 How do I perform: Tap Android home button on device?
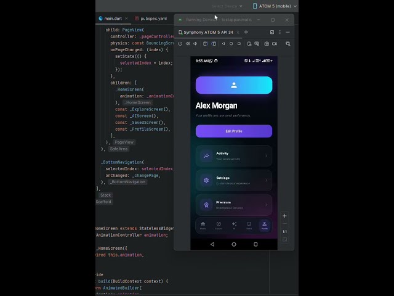234,244
